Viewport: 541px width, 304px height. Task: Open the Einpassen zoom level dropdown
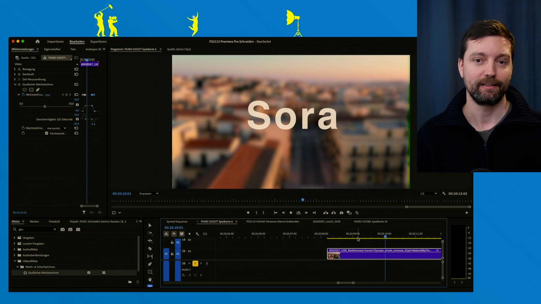pos(149,194)
